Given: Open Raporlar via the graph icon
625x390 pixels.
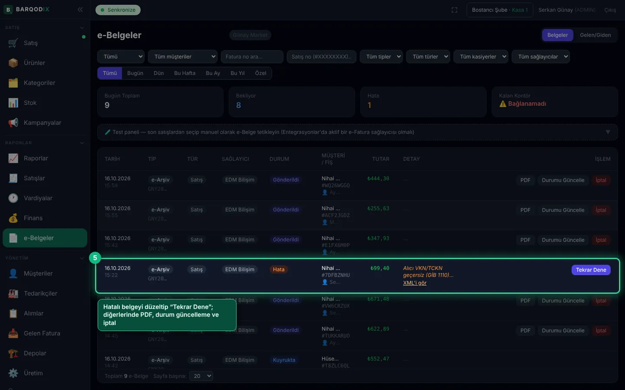Looking at the screenshot, I should [13, 158].
